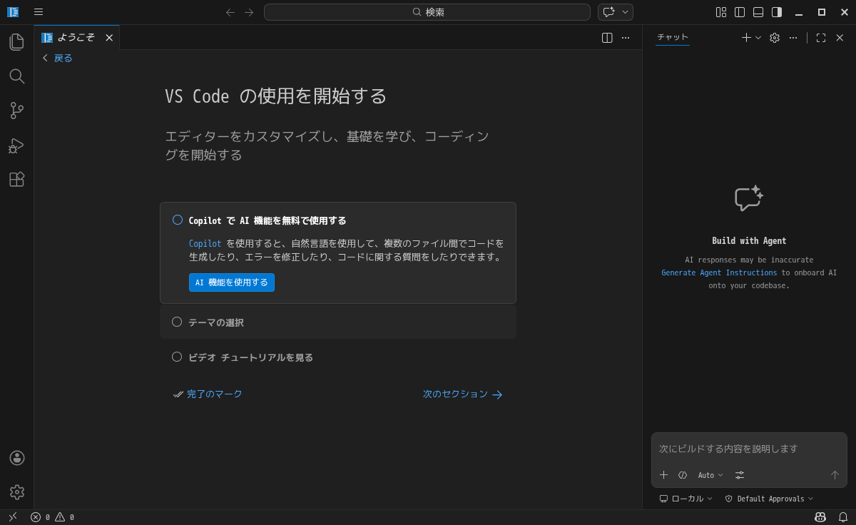Select ビデオ チュートリアルを見る radio

177,357
